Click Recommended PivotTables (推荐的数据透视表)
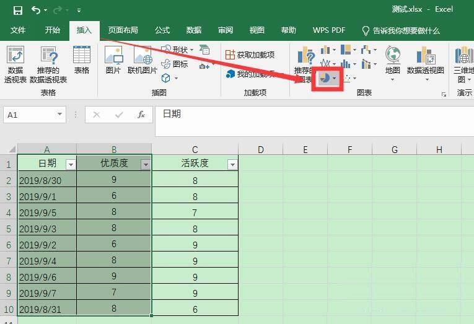 (x=48, y=64)
